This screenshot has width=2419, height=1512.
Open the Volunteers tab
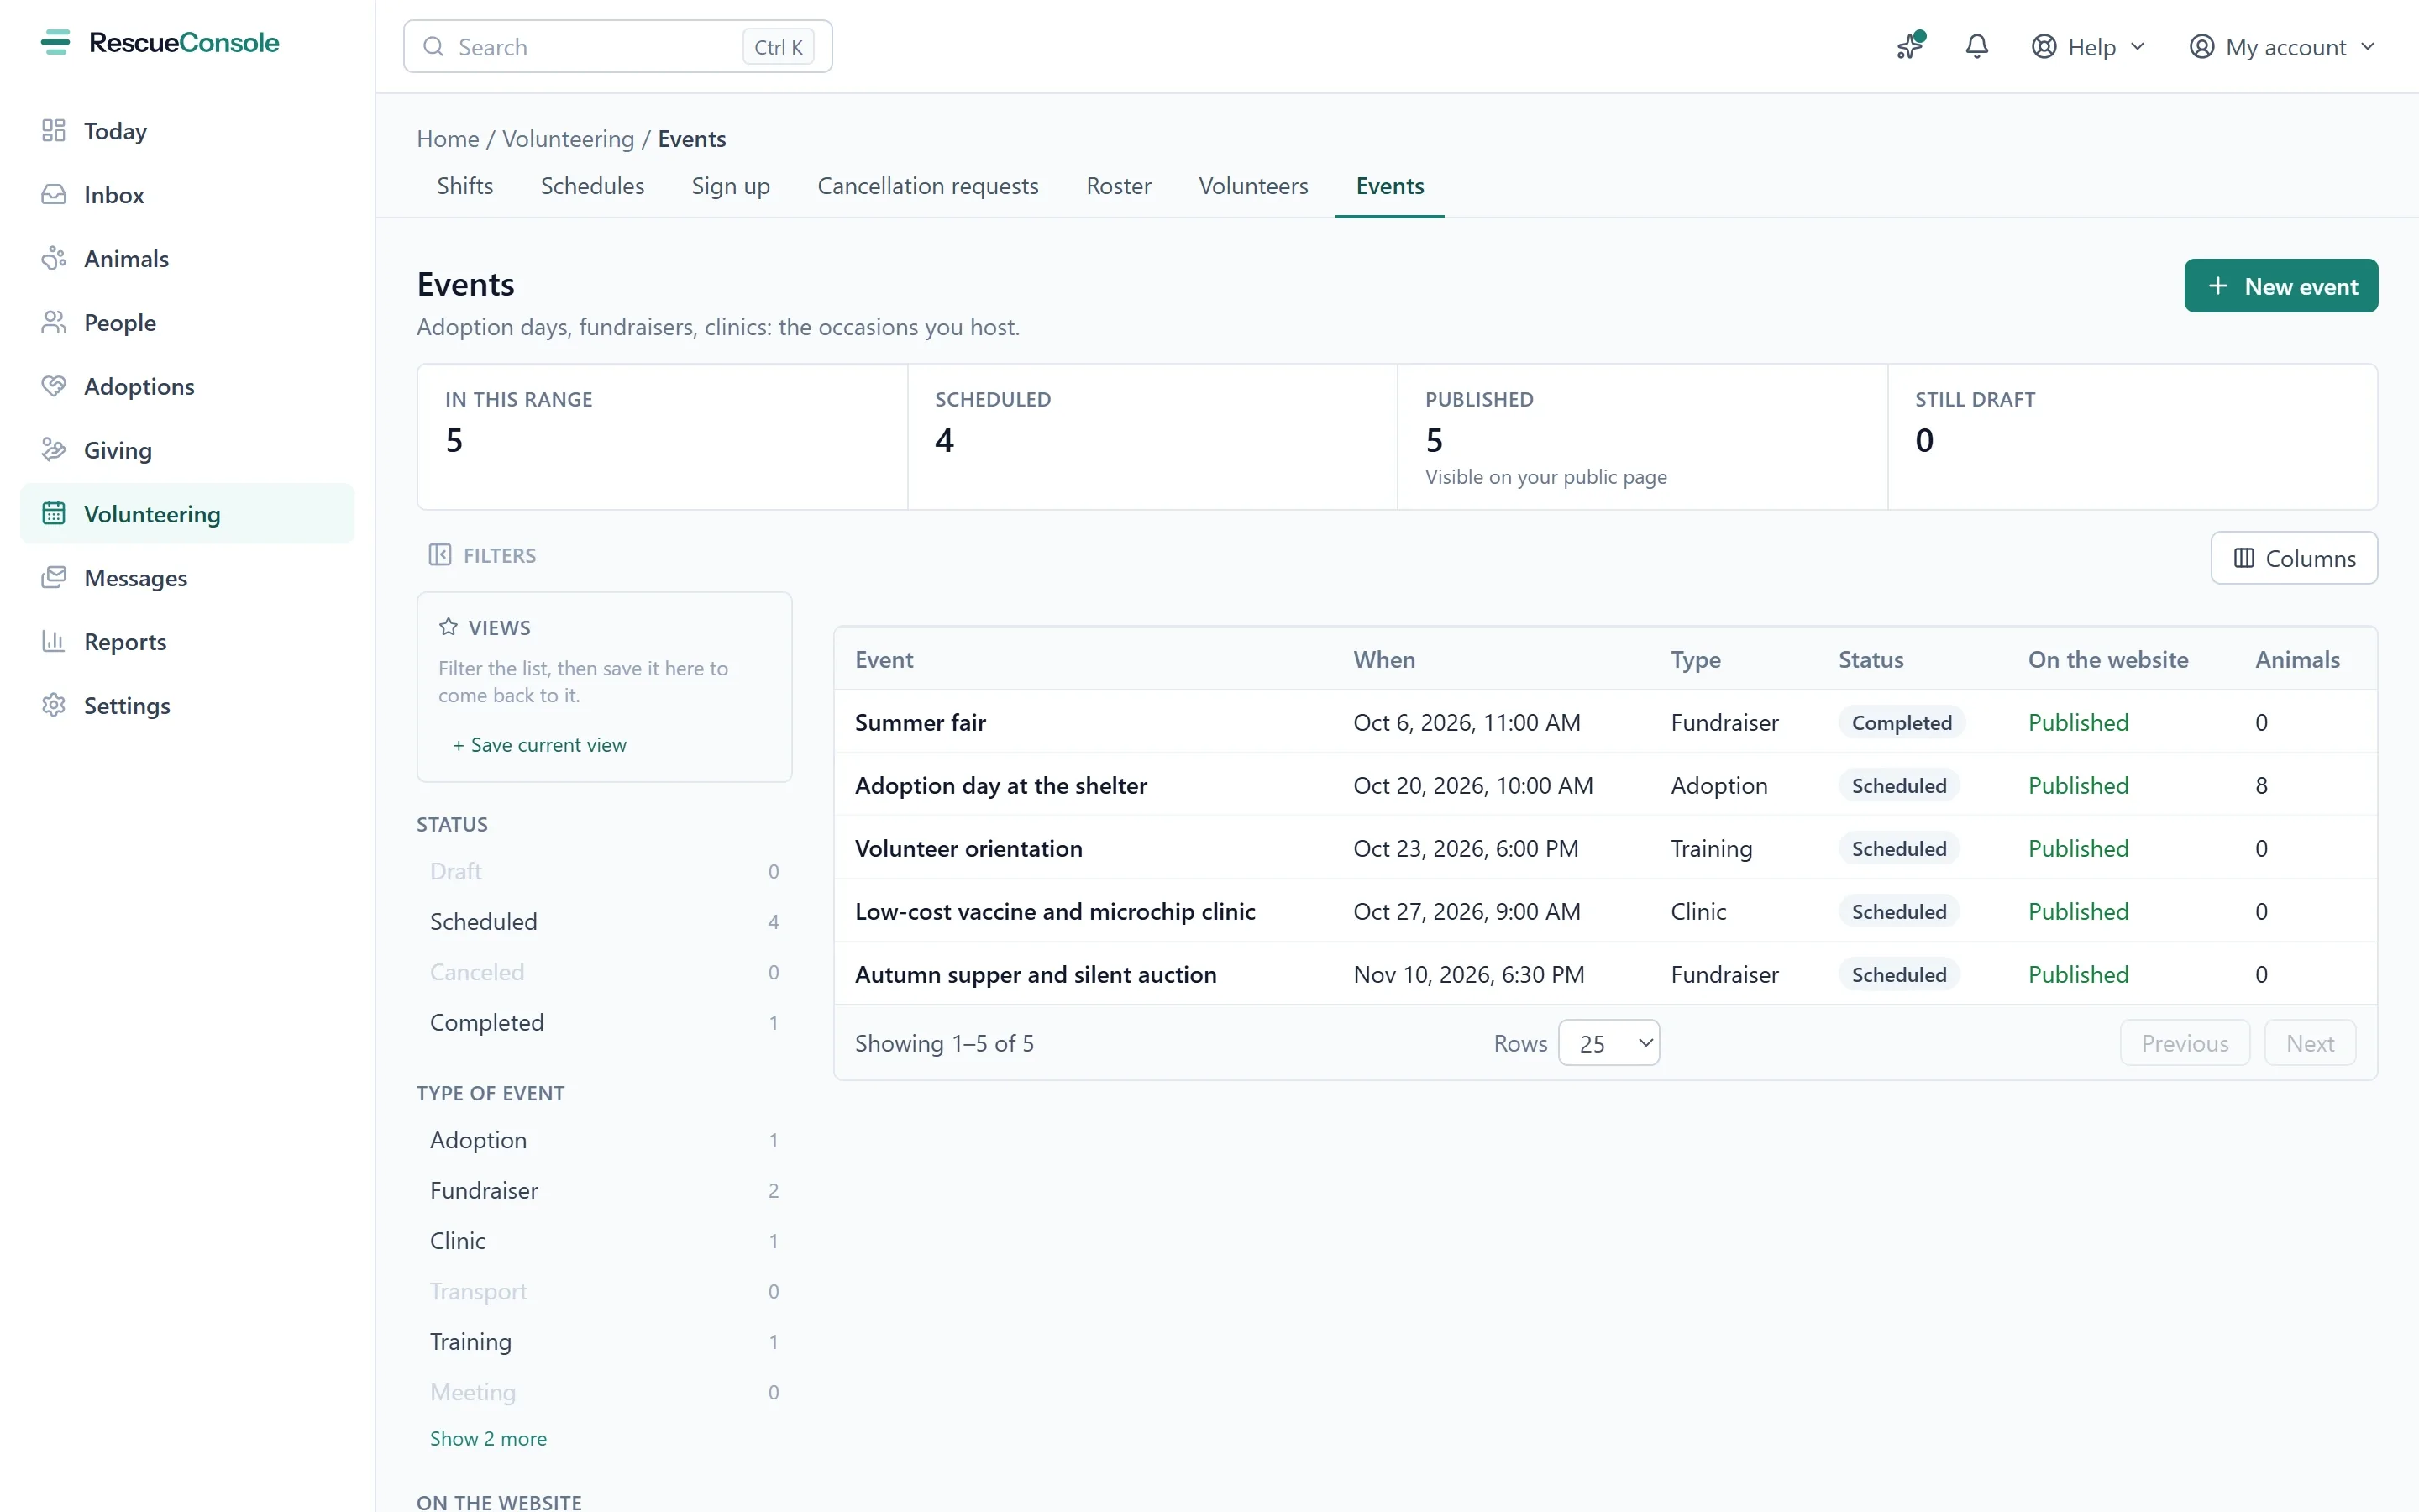coord(1252,186)
